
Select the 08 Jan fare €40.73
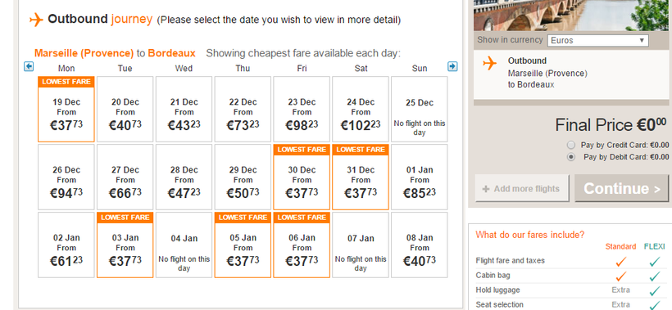click(419, 245)
